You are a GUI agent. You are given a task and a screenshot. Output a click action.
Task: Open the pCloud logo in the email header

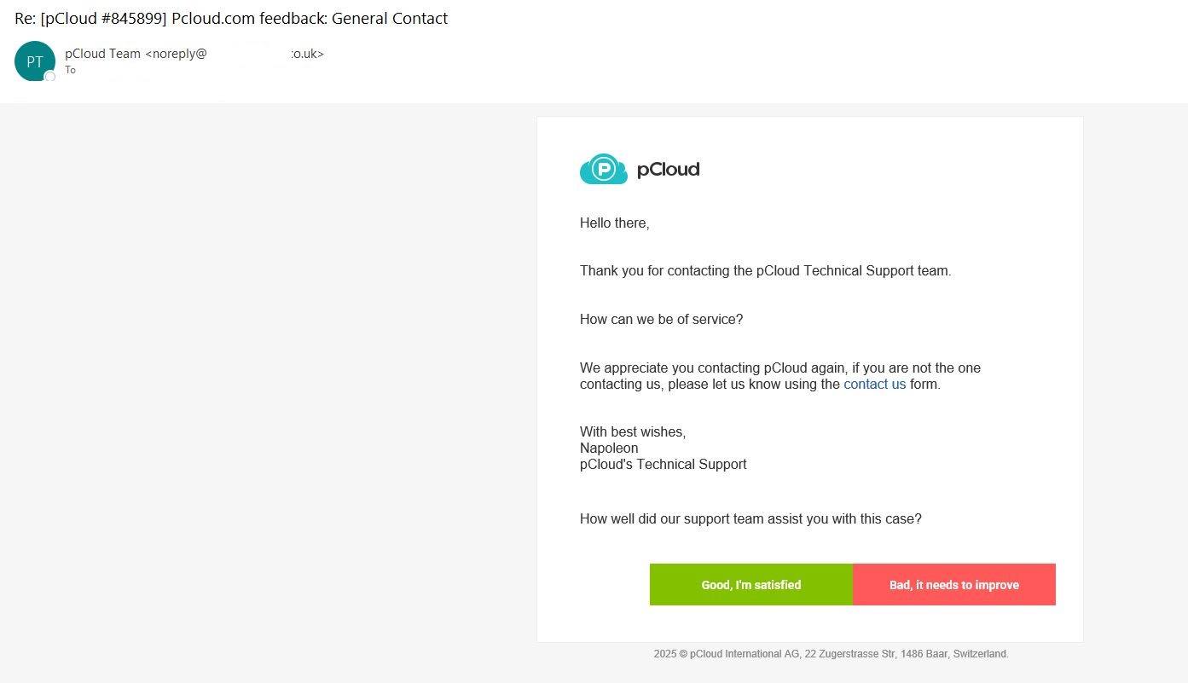click(639, 169)
